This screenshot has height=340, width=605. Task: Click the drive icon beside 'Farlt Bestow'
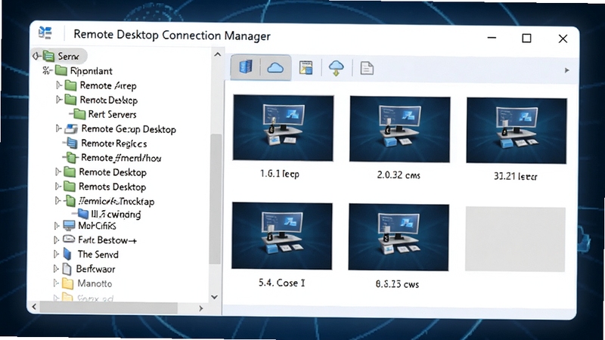pos(69,240)
